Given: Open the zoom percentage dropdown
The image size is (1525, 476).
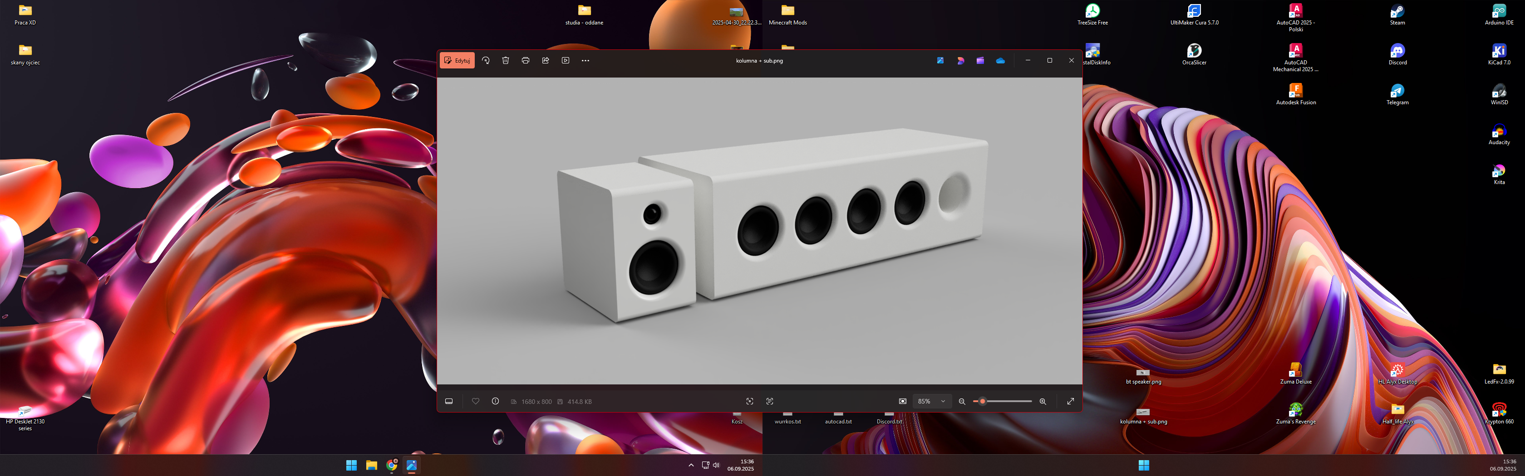Looking at the screenshot, I should point(943,401).
